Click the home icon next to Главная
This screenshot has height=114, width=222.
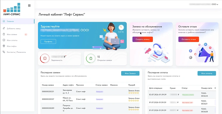coord(4,21)
